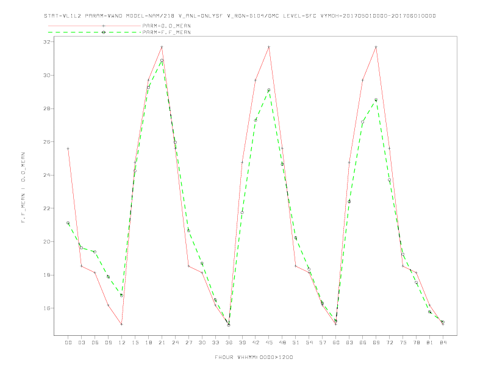Select the green circle peak marker at hour 45
The height and width of the screenshot is (373, 483).
point(268,90)
